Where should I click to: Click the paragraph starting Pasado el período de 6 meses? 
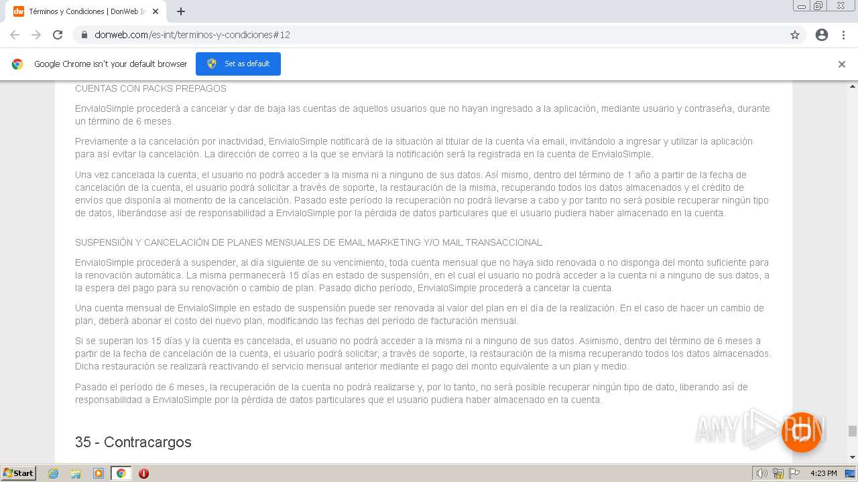(x=411, y=394)
